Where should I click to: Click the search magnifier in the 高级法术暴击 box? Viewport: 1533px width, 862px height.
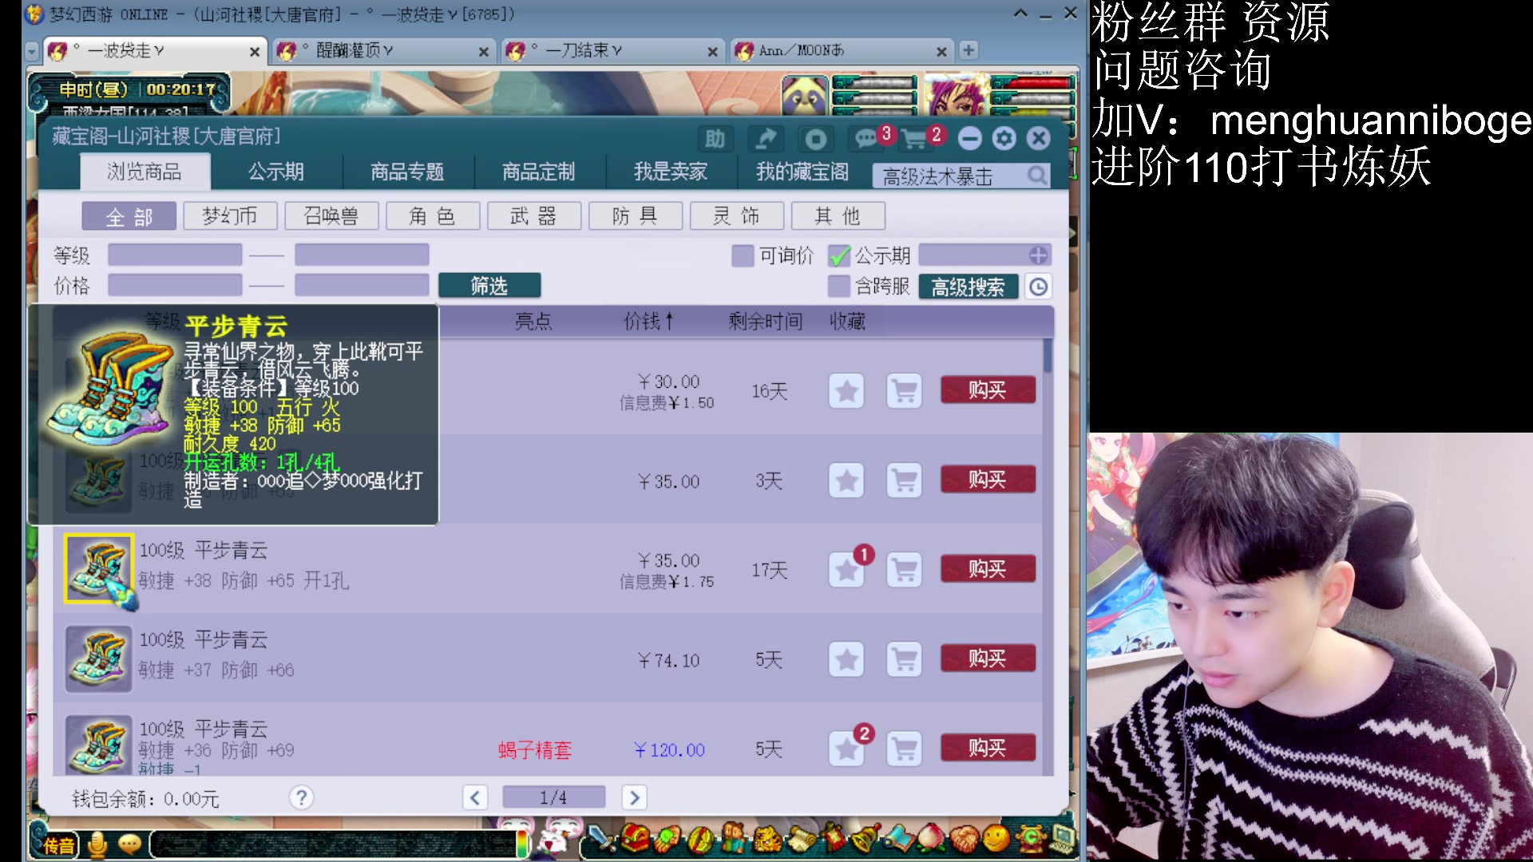(1036, 175)
